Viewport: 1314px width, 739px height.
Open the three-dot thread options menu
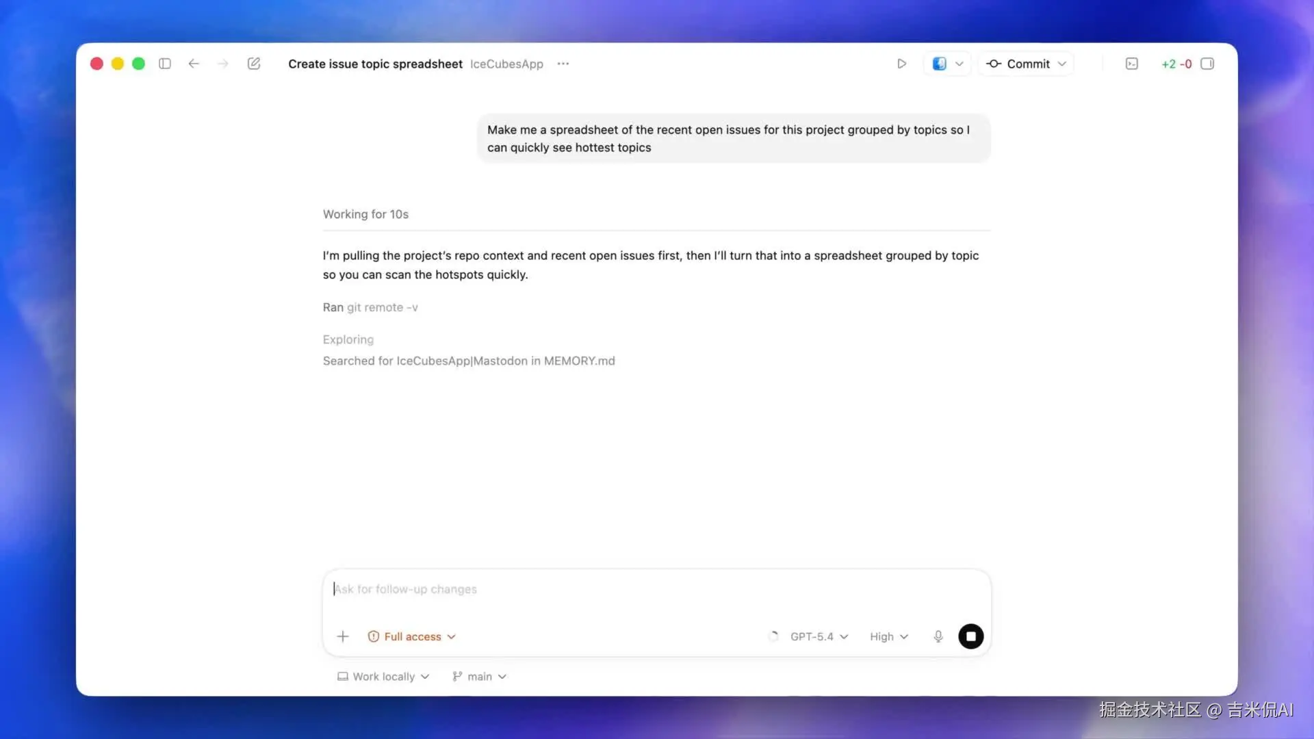[563, 64]
